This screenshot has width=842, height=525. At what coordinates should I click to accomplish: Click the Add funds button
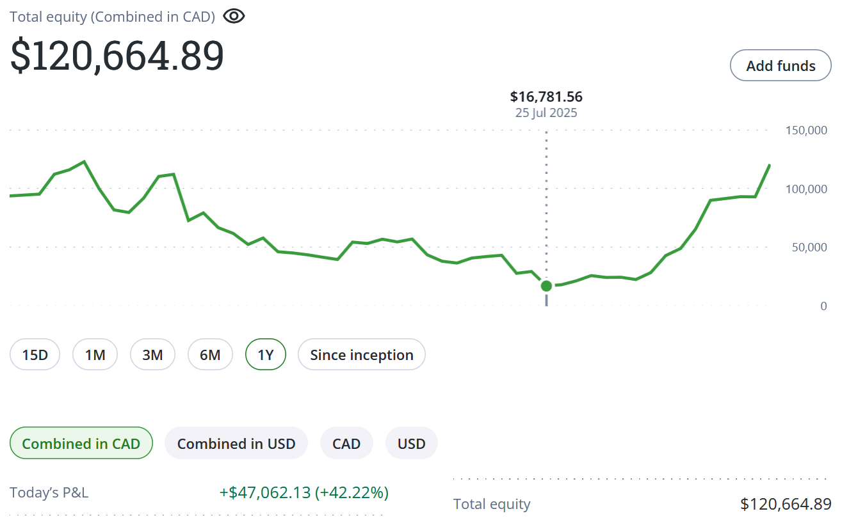point(781,65)
